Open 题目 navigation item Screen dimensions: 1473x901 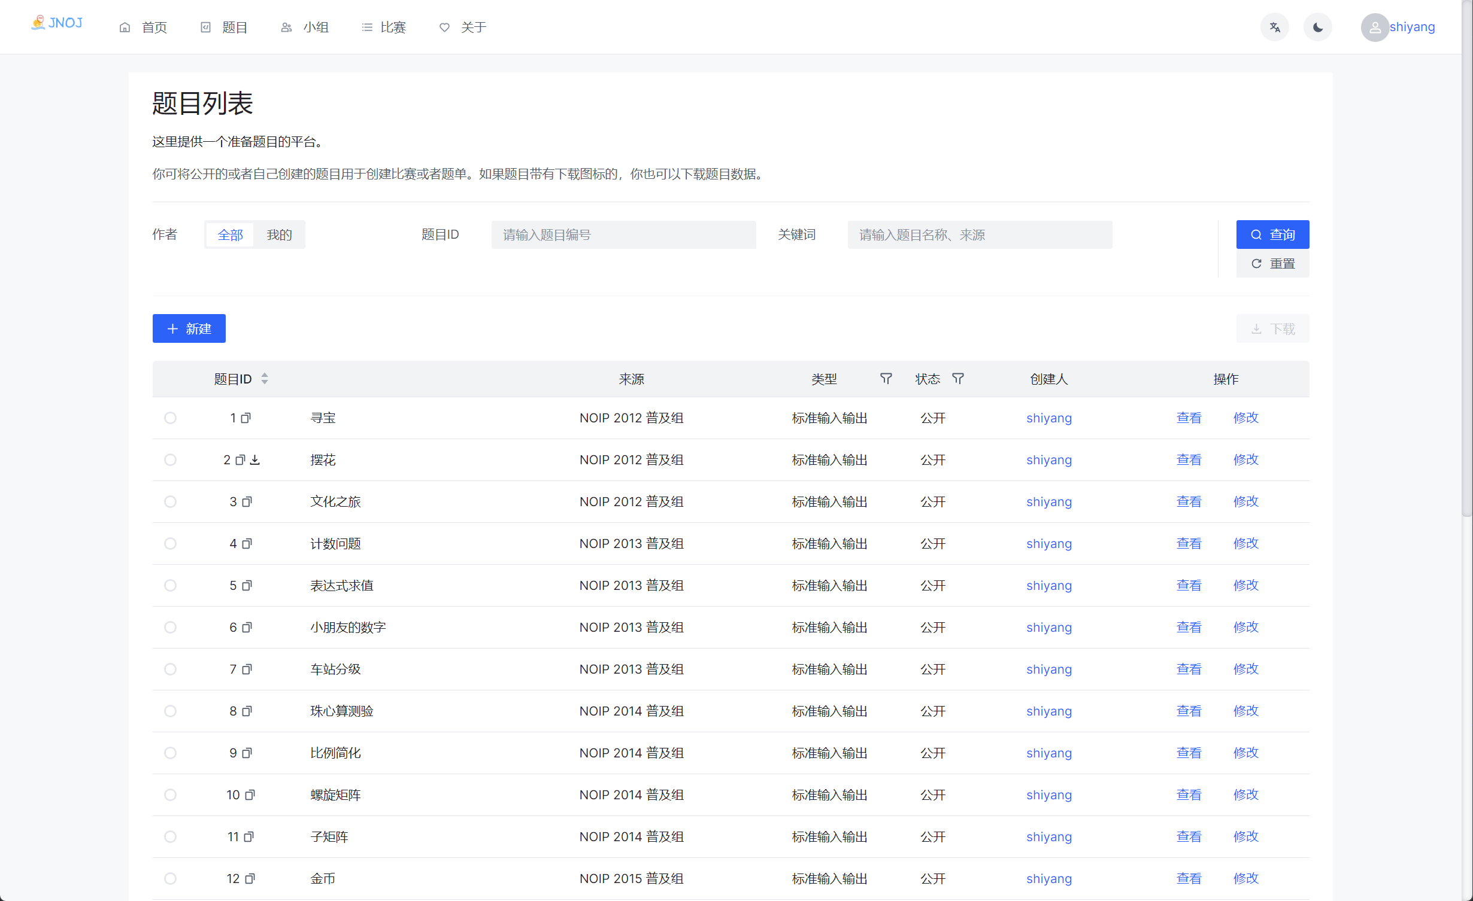point(223,27)
